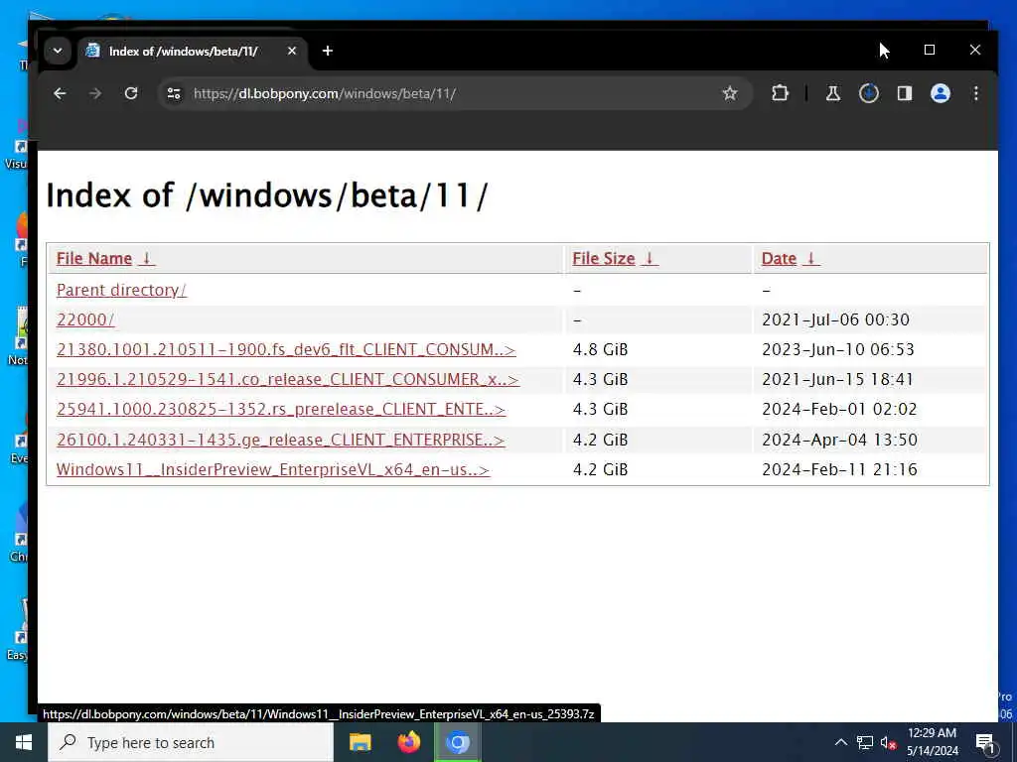
Task: Open Chrome's three-dot menu
Action: point(975,94)
